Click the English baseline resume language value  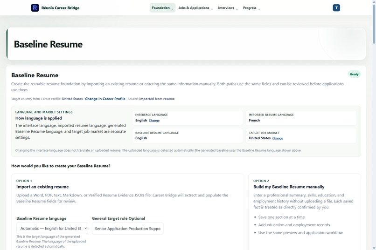pyautogui.click(x=141, y=138)
